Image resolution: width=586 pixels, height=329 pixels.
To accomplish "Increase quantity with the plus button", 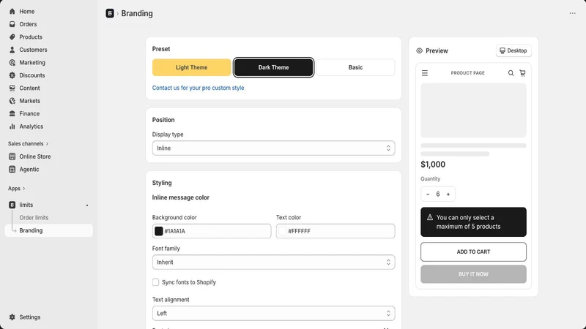I will pos(448,194).
